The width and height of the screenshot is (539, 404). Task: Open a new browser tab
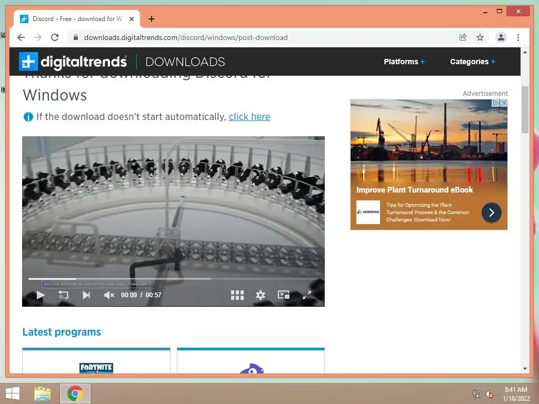click(152, 19)
